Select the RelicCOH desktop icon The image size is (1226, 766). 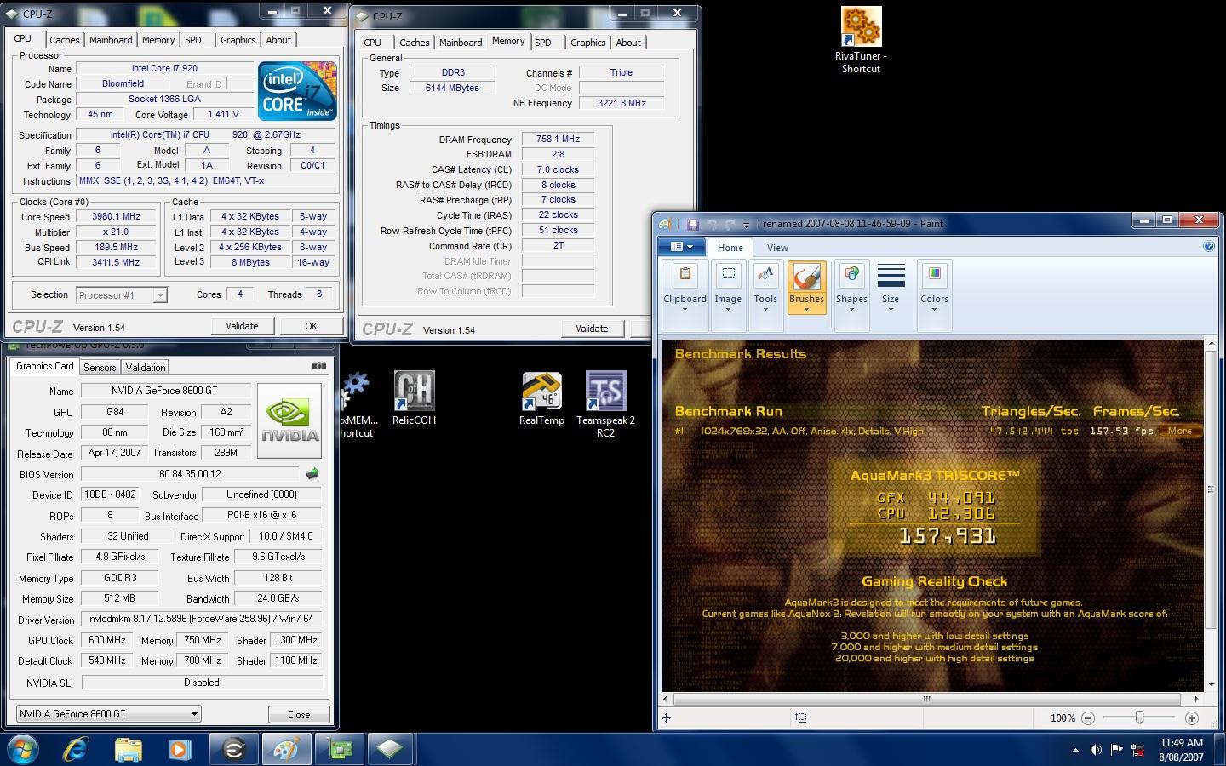(414, 397)
